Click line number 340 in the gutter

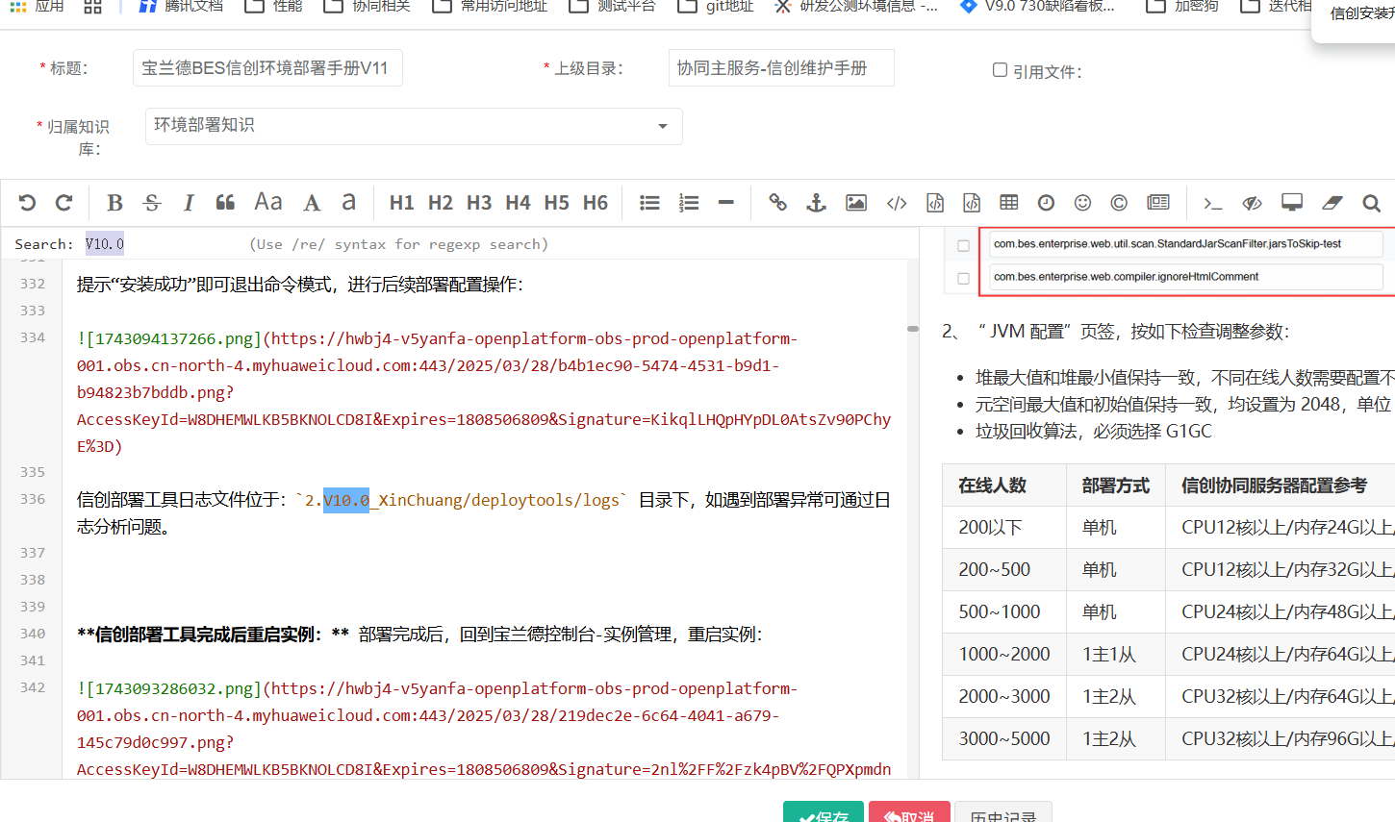[x=33, y=634]
